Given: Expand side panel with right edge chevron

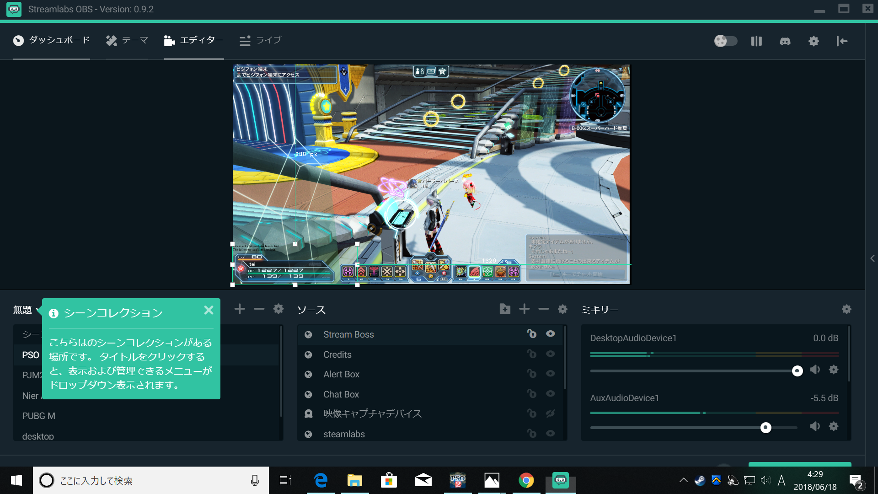Looking at the screenshot, I should [873, 258].
